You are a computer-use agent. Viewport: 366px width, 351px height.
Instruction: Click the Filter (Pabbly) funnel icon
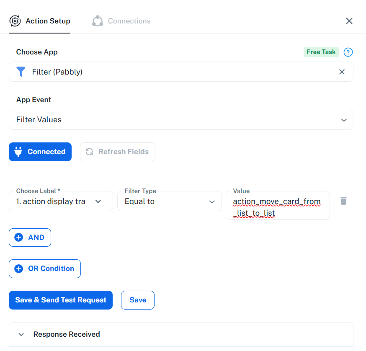point(21,72)
